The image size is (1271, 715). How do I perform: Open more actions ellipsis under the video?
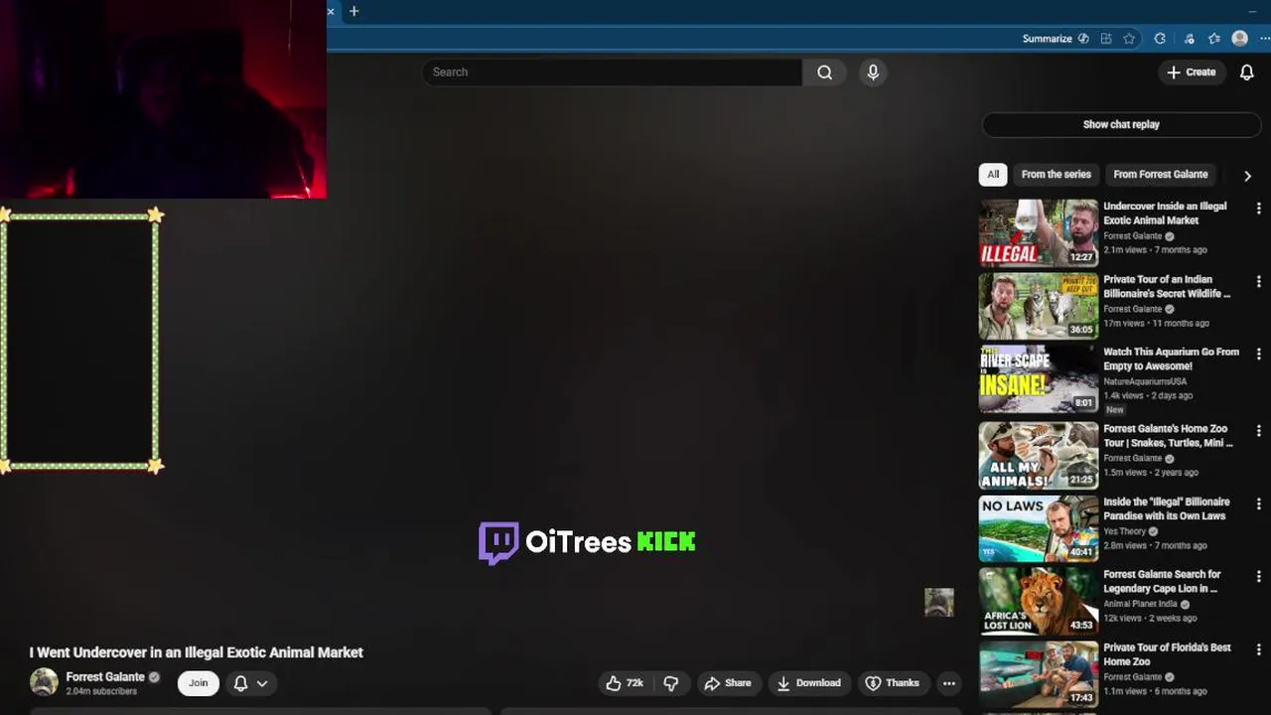tap(949, 683)
